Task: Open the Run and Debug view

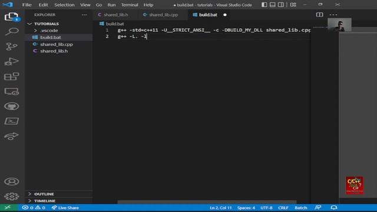Action: pos(11,61)
